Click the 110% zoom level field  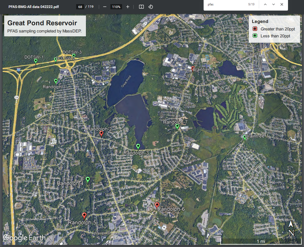click(116, 7)
